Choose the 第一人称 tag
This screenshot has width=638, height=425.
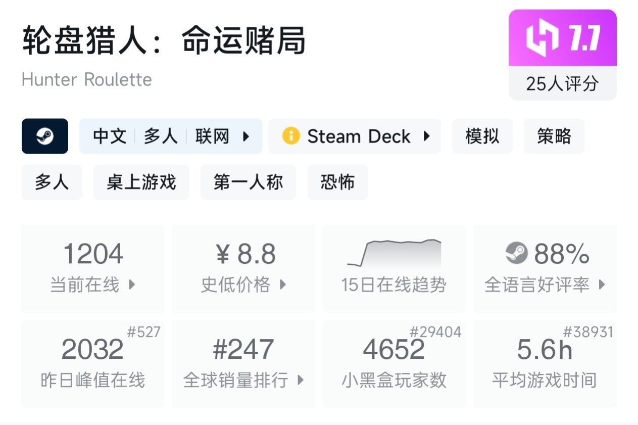click(x=248, y=182)
